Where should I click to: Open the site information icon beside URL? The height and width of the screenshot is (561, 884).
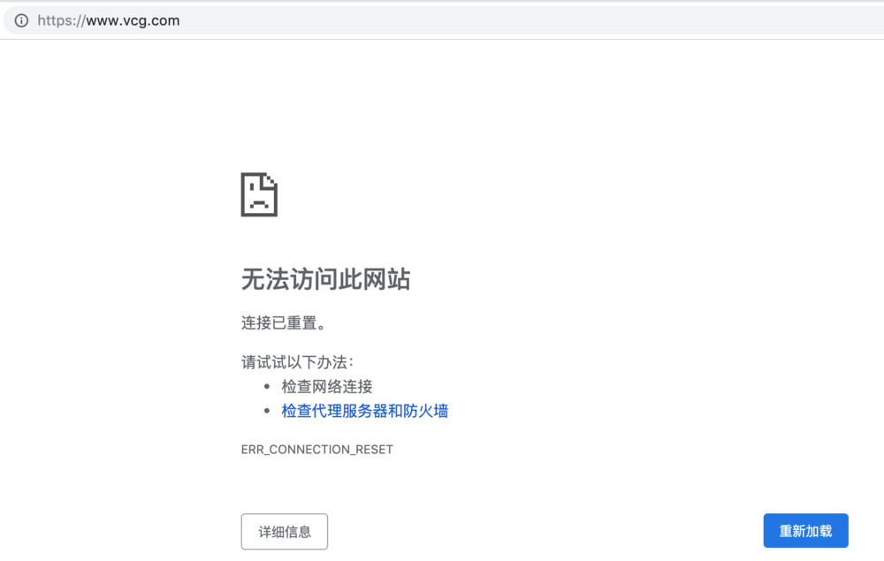point(21,21)
